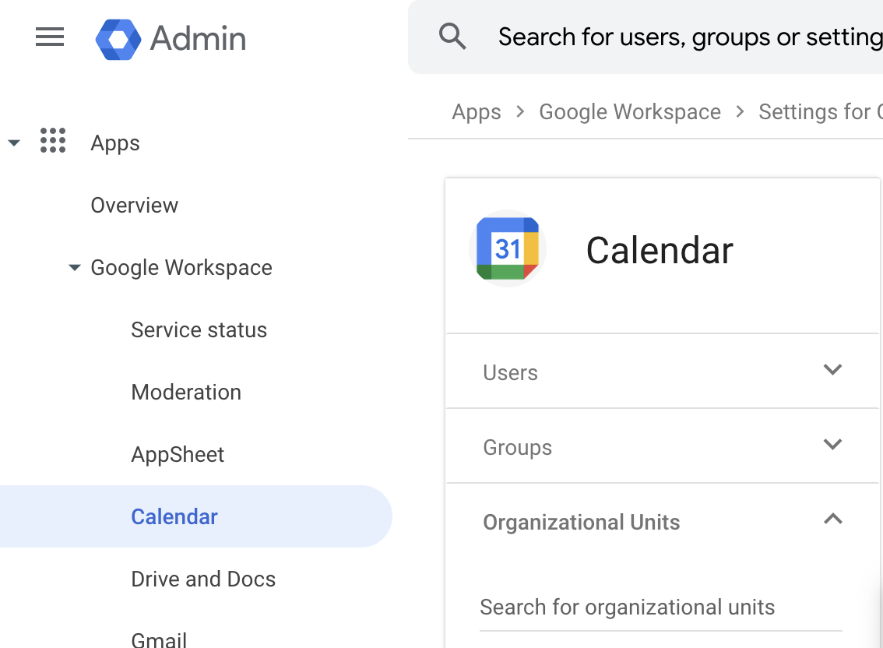Screen dimensions: 883x648
Task: Select Calendar in the sidebar
Action: (x=195, y=516)
